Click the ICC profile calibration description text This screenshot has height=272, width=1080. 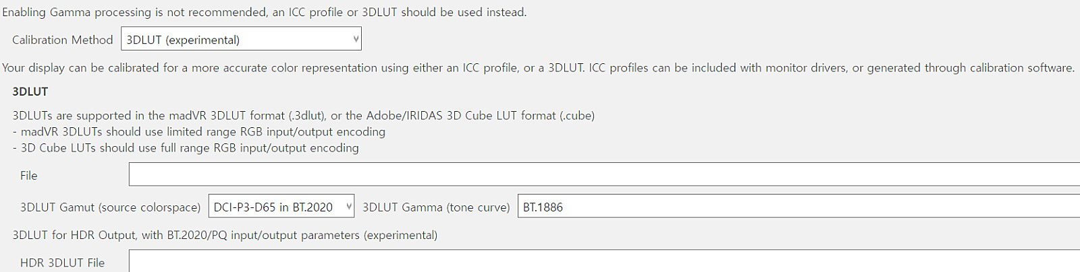tap(538, 68)
